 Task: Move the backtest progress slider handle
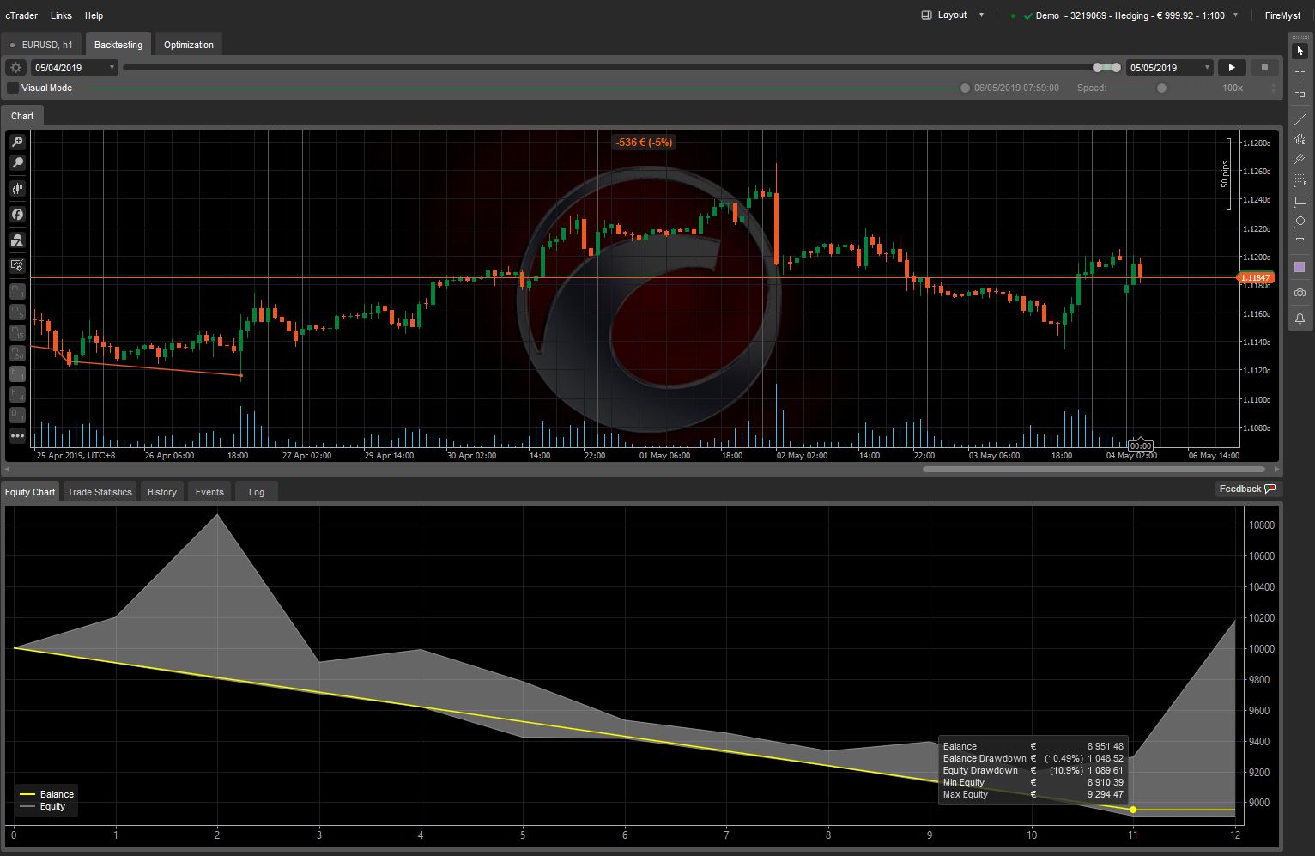click(965, 88)
